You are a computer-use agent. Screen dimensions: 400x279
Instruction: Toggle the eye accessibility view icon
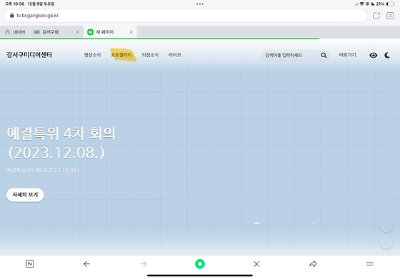pyautogui.click(x=373, y=55)
